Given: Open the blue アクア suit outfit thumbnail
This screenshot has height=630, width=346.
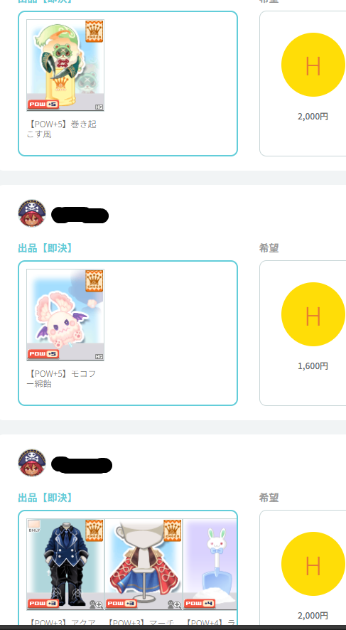Looking at the screenshot, I should click(65, 564).
